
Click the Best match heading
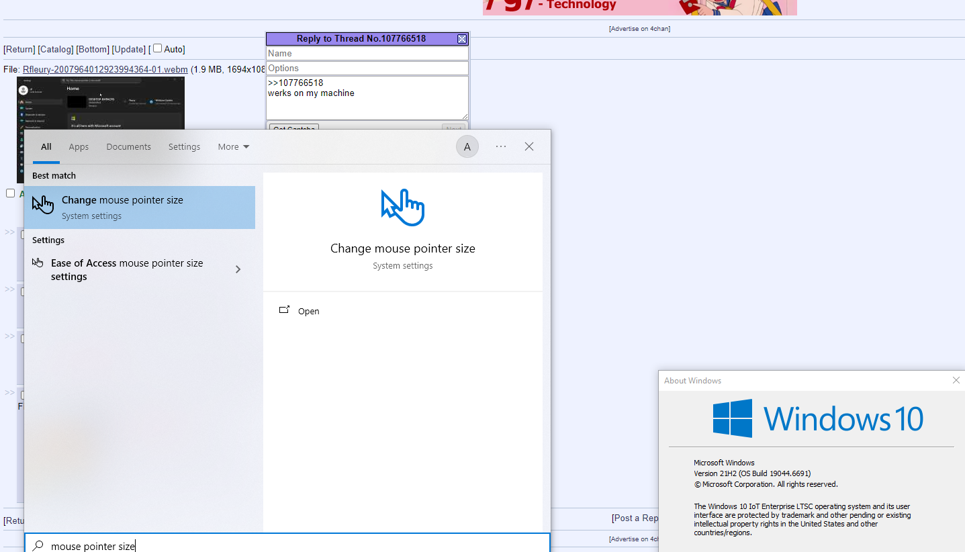pyautogui.click(x=54, y=176)
